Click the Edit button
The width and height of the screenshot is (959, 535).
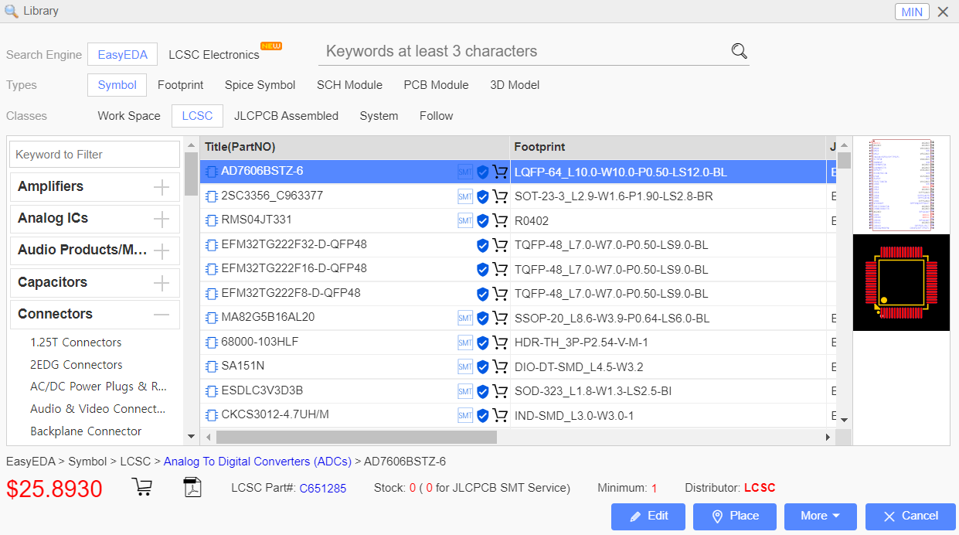point(648,516)
